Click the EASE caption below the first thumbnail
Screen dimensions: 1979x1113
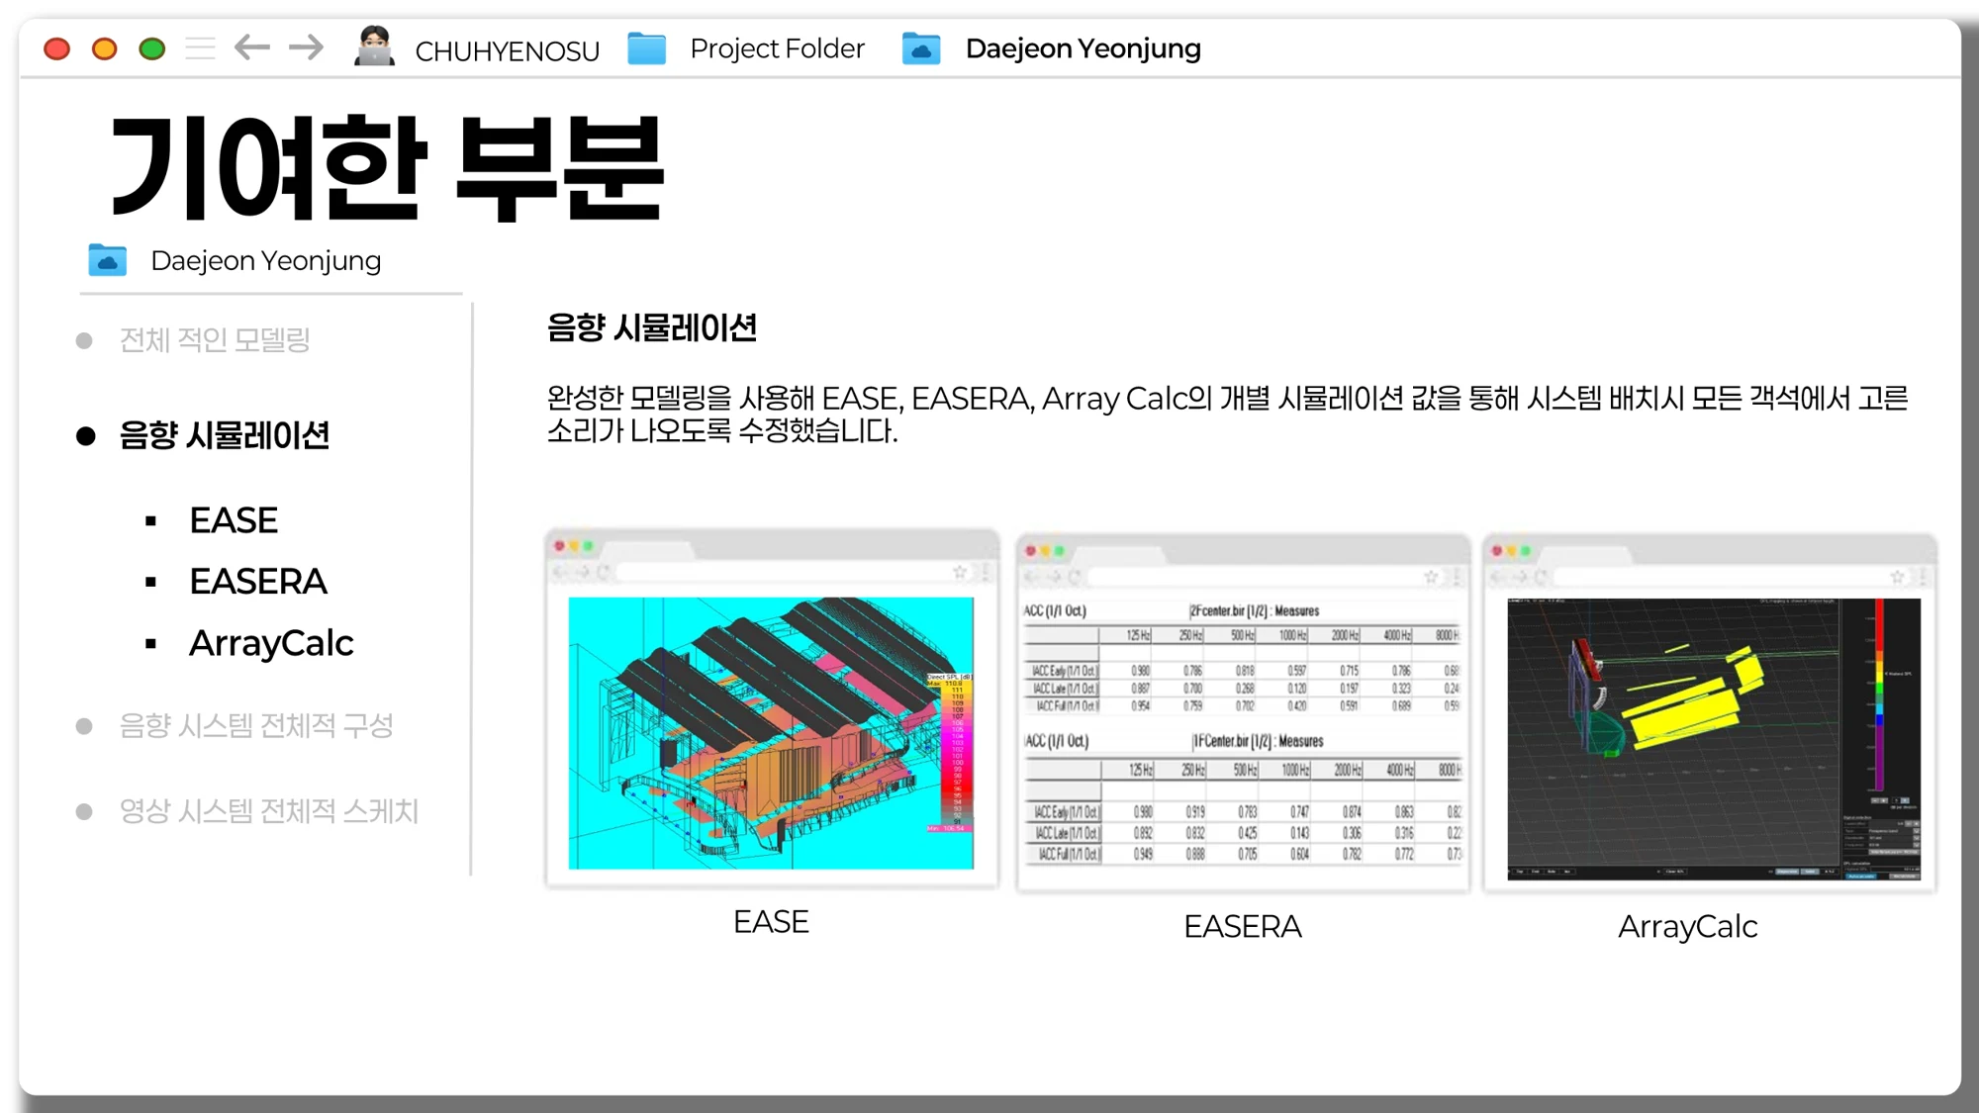[771, 922]
